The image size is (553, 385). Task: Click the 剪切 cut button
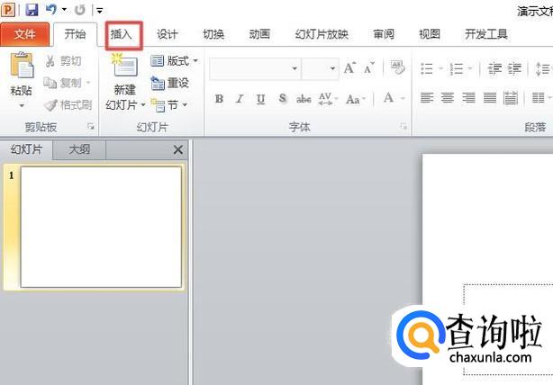coord(63,61)
